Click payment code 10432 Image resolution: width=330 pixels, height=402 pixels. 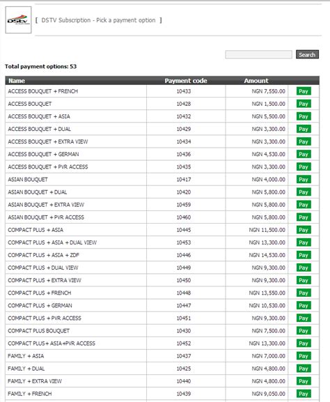[x=184, y=116]
